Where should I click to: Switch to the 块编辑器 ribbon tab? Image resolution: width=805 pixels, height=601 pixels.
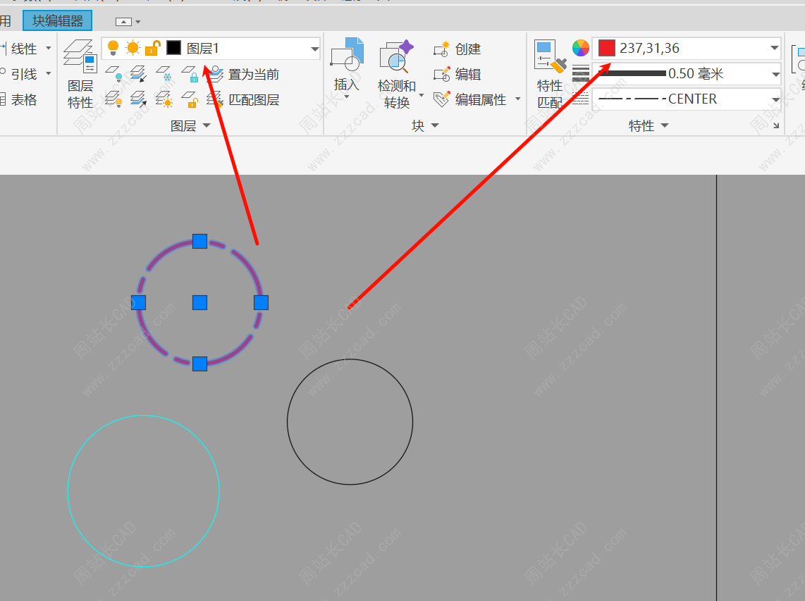[57, 21]
